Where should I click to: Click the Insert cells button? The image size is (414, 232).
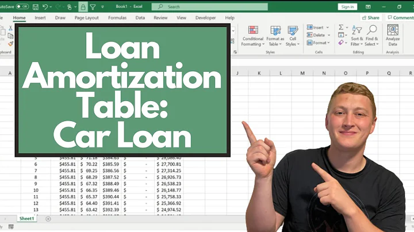316,28
